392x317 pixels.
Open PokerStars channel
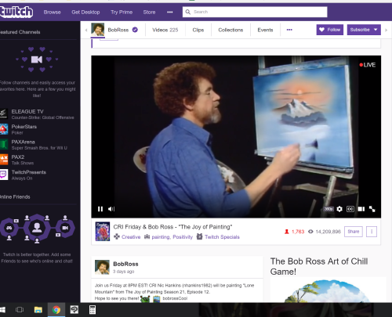[x=37, y=129]
